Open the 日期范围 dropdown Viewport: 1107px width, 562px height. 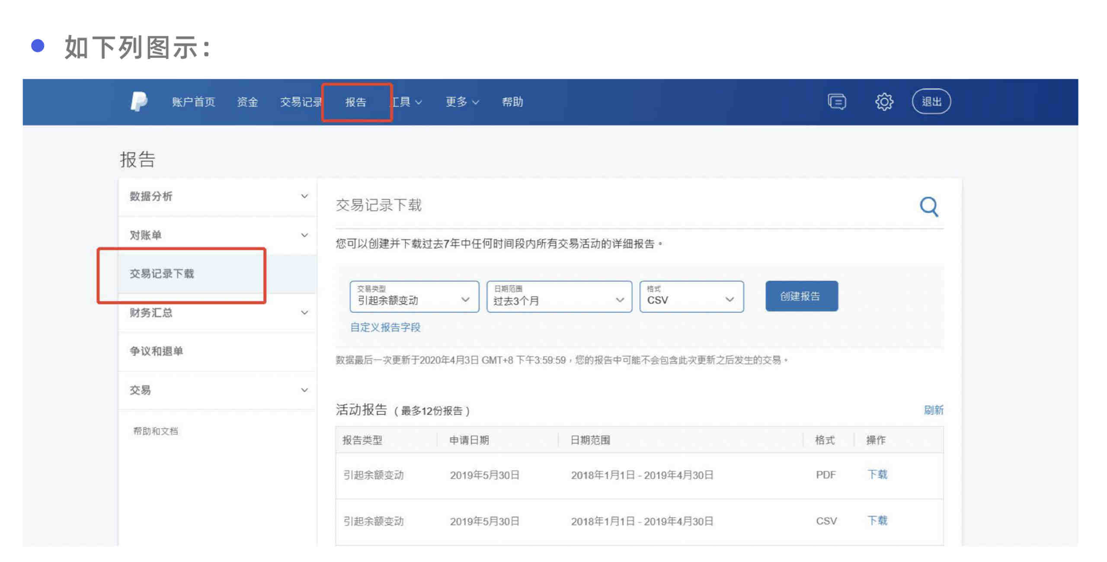(x=559, y=296)
